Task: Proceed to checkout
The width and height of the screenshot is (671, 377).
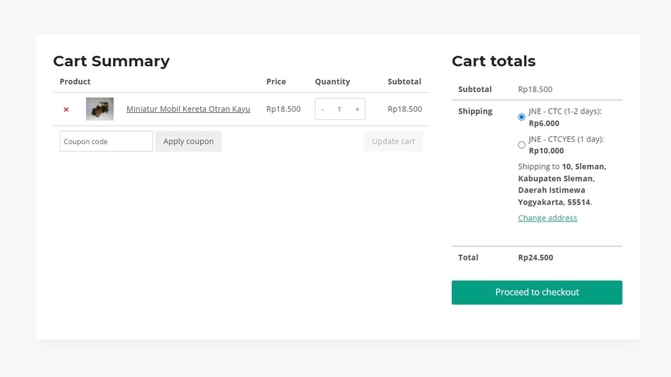Action: pyautogui.click(x=537, y=292)
